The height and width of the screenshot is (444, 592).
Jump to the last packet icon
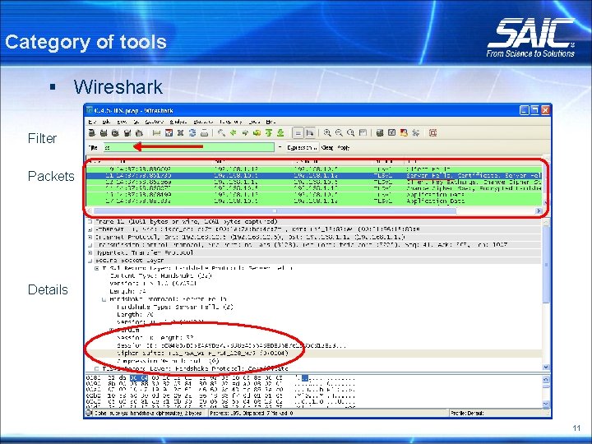pyautogui.click(x=280, y=133)
